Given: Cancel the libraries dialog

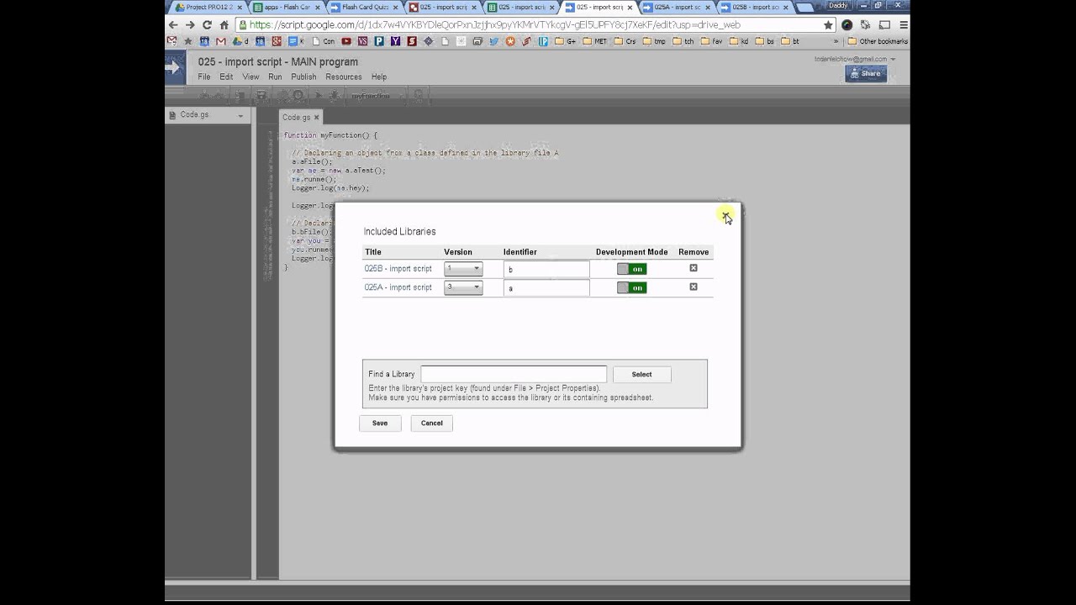Looking at the screenshot, I should click(x=432, y=423).
